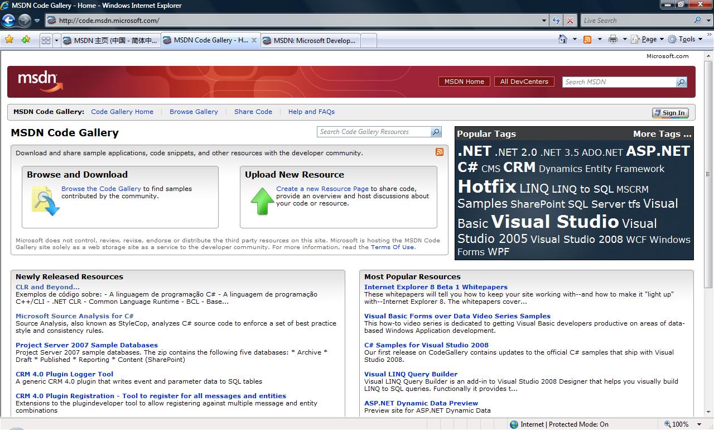Viewport: 714px width, 430px height.
Task: Choose the LINQ to SQL tag
Action: (582, 189)
